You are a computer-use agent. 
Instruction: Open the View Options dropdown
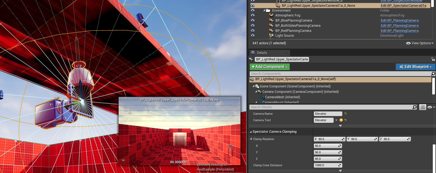(x=420, y=43)
